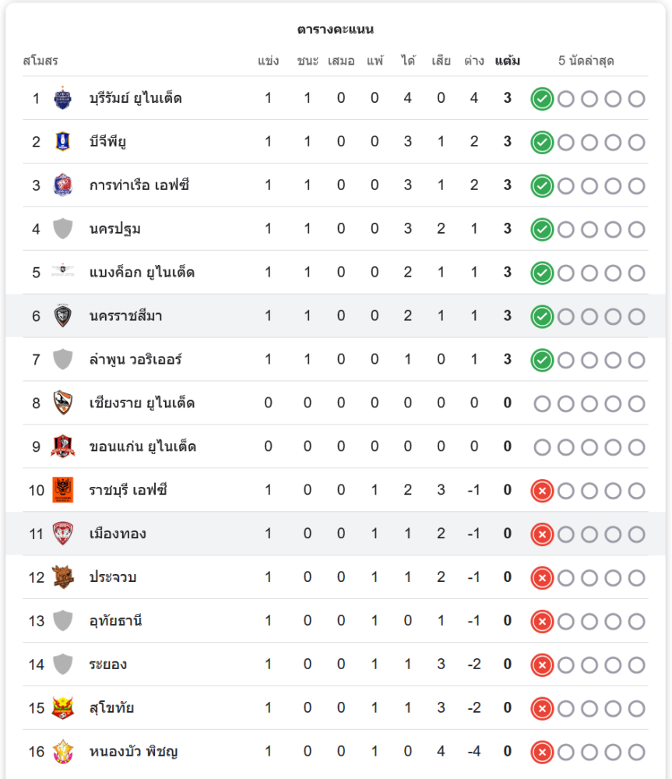Screen dimensions: 672x779
Task: Click the สโมสร club column header
Action: [40, 61]
